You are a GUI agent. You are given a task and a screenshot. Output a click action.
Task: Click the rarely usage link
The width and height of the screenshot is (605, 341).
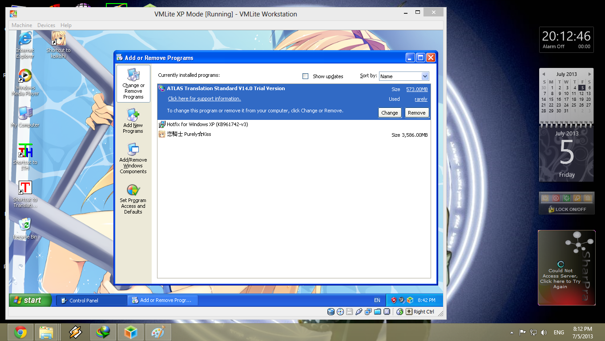pyautogui.click(x=421, y=99)
